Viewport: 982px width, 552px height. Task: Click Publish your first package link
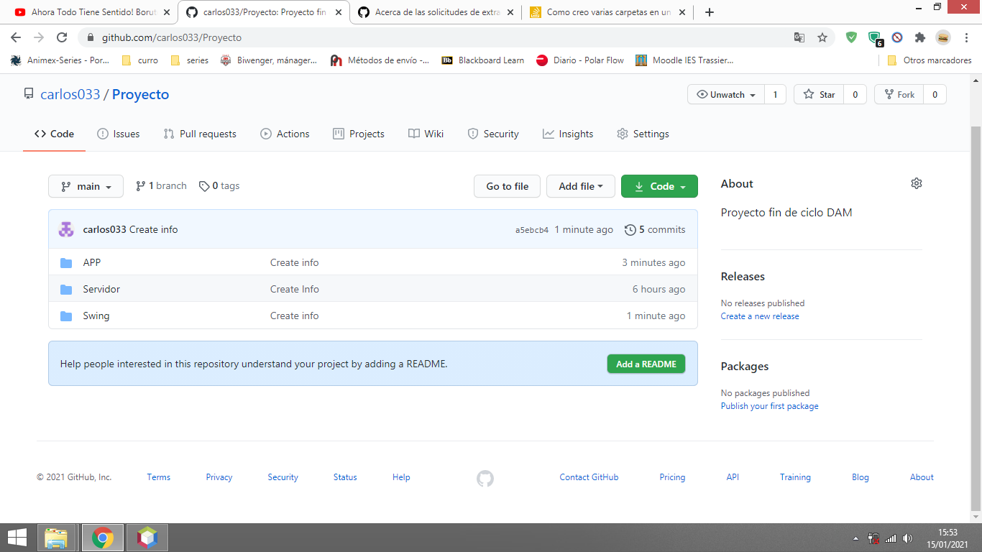click(x=769, y=406)
